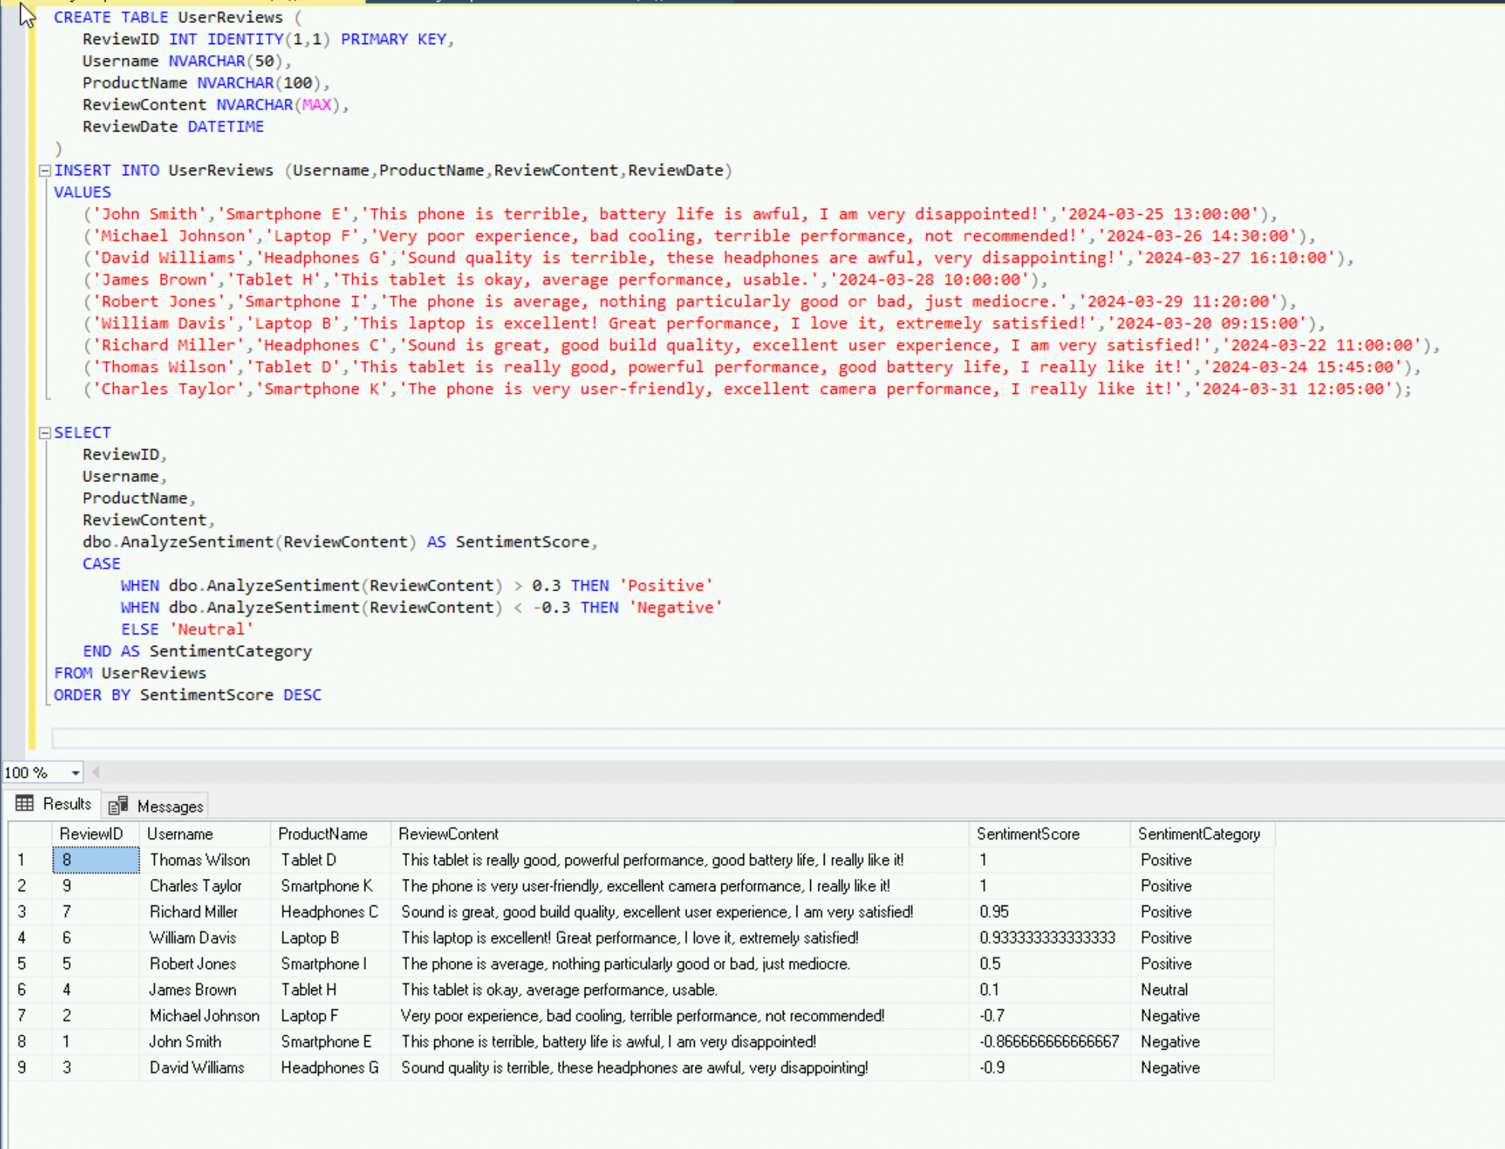Click the Neutral sentiment category cell

point(1164,991)
